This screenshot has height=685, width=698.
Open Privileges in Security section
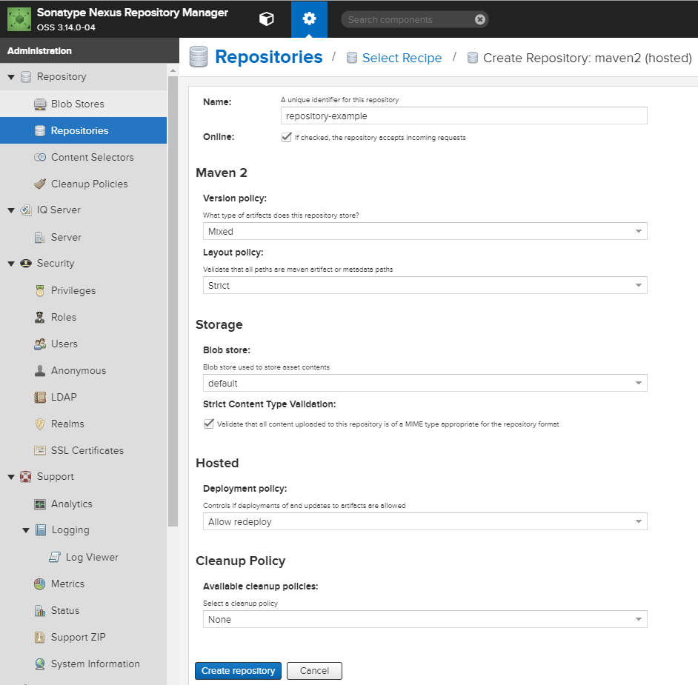pos(83,290)
